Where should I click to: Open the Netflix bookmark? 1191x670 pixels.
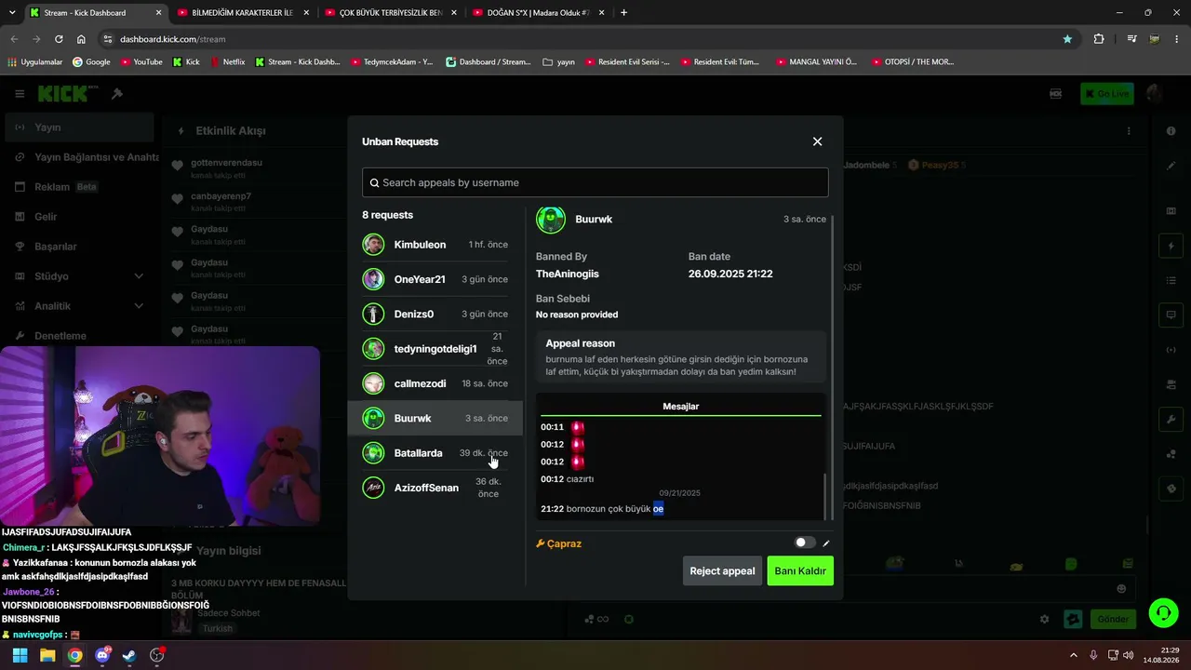[x=227, y=62]
